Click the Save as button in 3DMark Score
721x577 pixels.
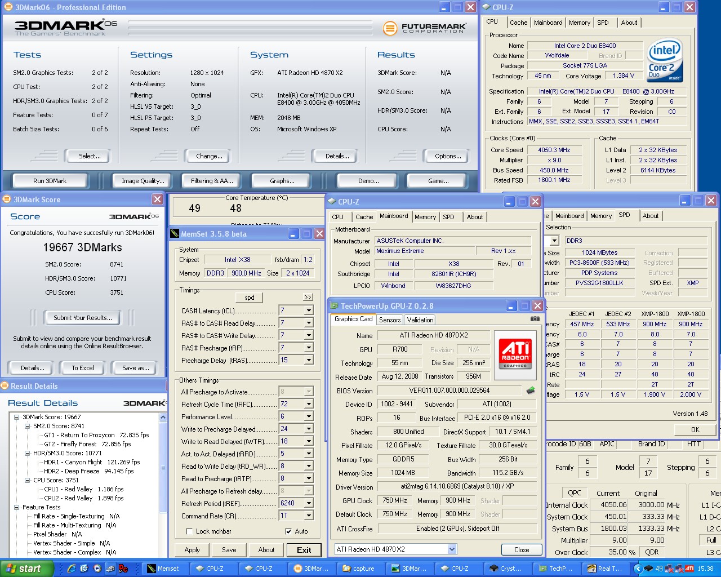pos(136,368)
